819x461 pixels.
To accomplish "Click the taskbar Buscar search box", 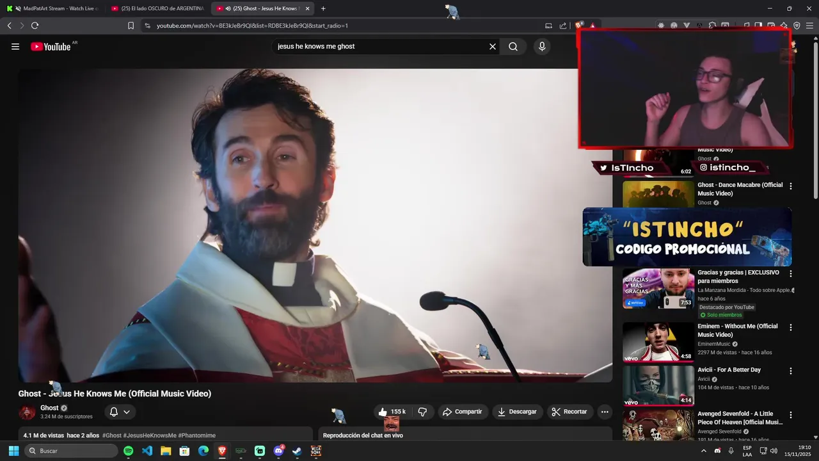I will (72, 451).
